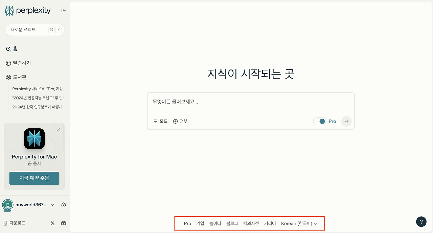This screenshot has height=233, width=433.
Task: Open settings gear icon
Action: tap(64, 205)
